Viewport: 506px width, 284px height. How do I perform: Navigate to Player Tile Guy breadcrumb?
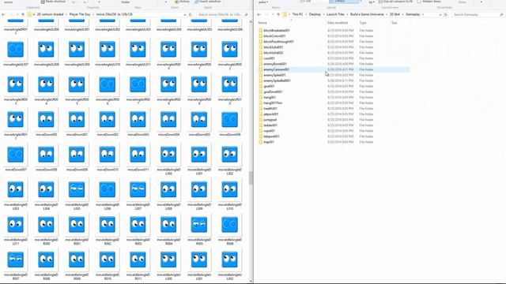pyautogui.click(x=80, y=14)
